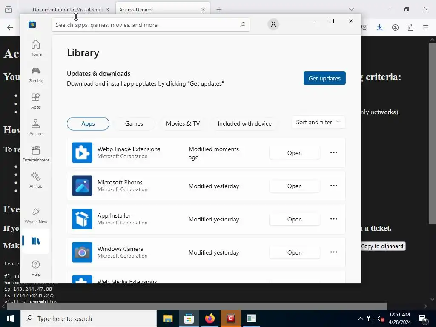The width and height of the screenshot is (436, 327).
Task: Select the Library icon in sidebar
Action: 36,241
